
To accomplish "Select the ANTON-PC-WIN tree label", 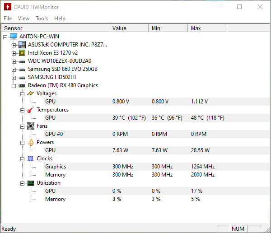I will click(x=39, y=37).
